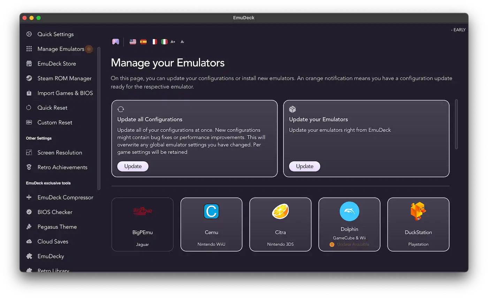The image size is (488, 298).
Task: Click the Quick Reset circular icon
Action: pyautogui.click(x=29, y=108)
